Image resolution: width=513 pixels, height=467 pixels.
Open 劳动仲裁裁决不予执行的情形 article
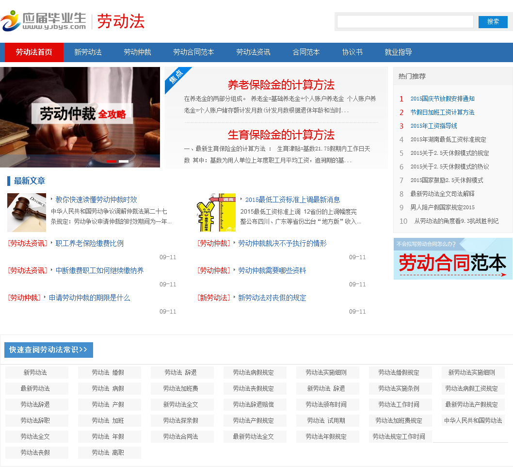click(x=282, y=243)
